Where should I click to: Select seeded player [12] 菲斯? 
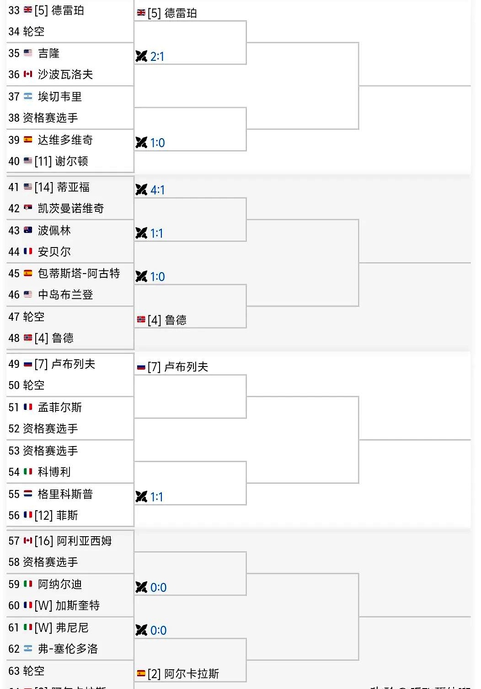(x=56, y=515)
